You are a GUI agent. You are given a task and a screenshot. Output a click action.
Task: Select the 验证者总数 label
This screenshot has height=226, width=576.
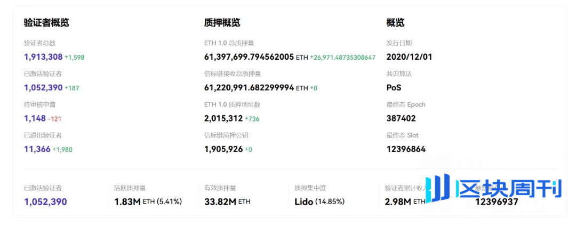point(39,43)
